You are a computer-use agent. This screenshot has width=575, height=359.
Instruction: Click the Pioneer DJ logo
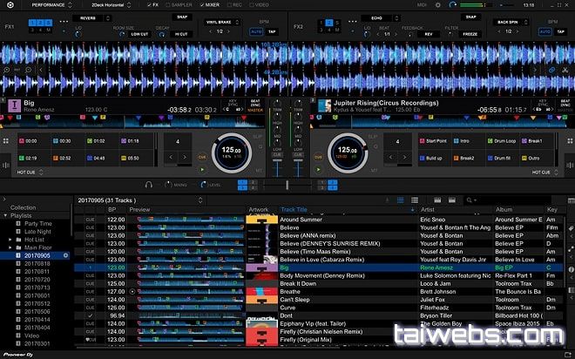pos(19,353)
